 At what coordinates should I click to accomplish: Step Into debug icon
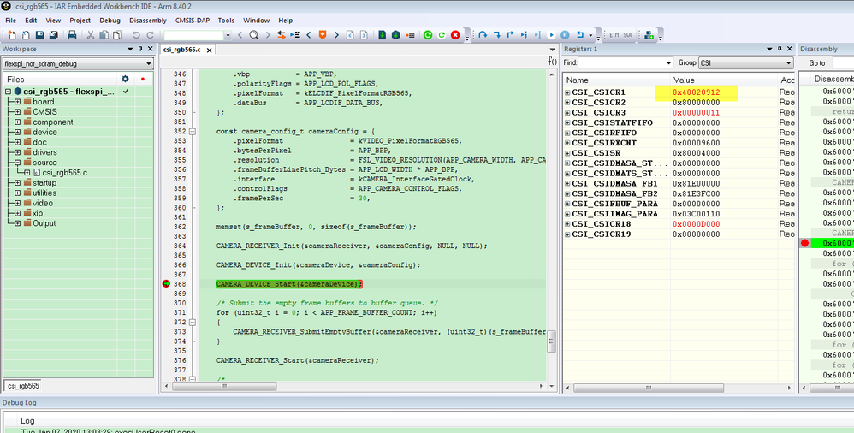point(496,35)
